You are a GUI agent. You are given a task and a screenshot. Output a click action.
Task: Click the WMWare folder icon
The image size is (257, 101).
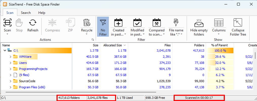coord(15,57)
